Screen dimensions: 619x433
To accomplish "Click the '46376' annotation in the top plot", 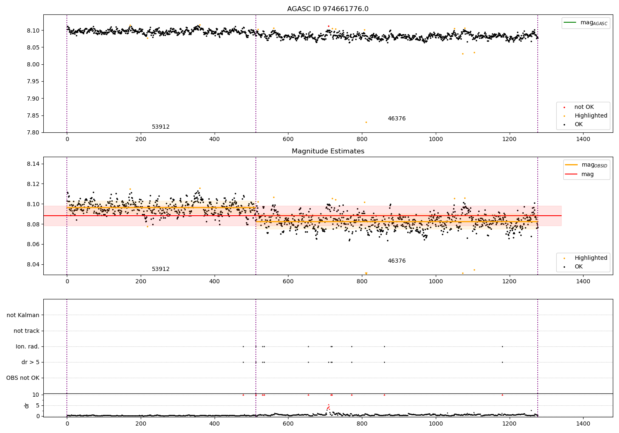I will coord(397,119).
